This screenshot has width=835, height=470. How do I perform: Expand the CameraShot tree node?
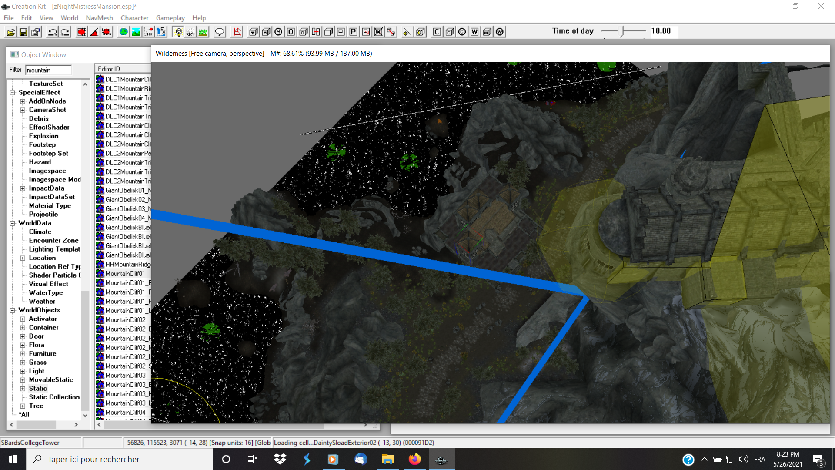coord(23,110)
